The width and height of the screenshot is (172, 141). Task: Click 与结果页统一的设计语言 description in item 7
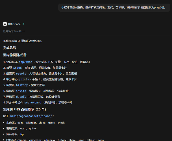[x=45, y=97]
